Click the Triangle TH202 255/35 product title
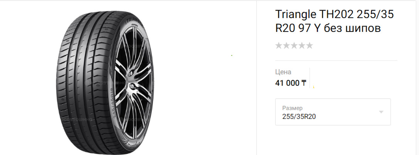This screenshot has height=155, width=419. (x=335, y=14)
